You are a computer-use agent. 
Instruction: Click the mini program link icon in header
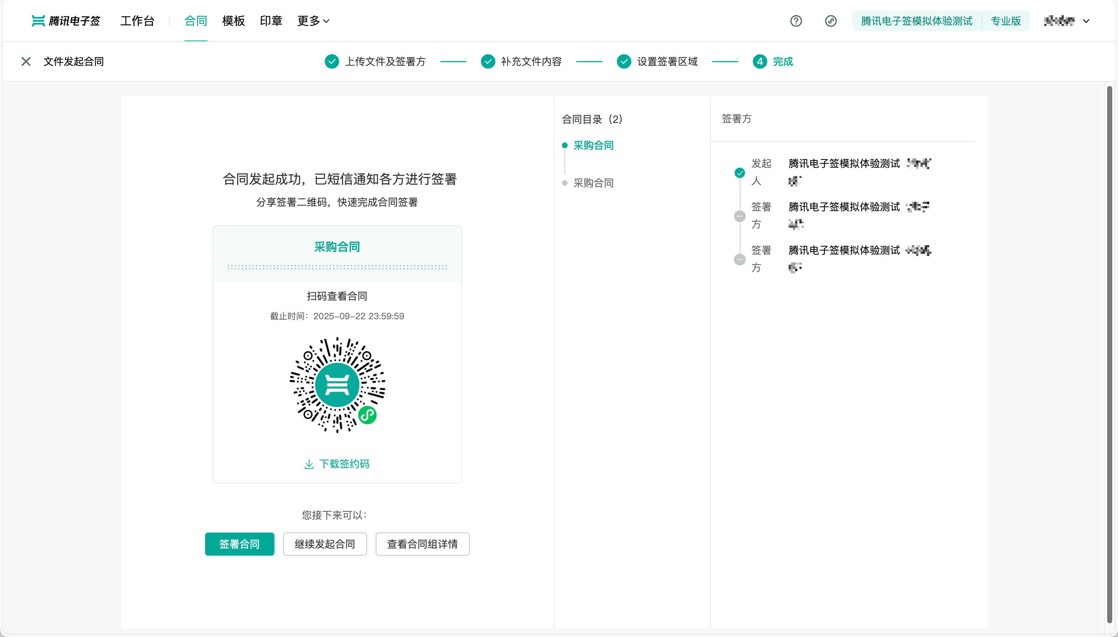[x=831, y=21]
